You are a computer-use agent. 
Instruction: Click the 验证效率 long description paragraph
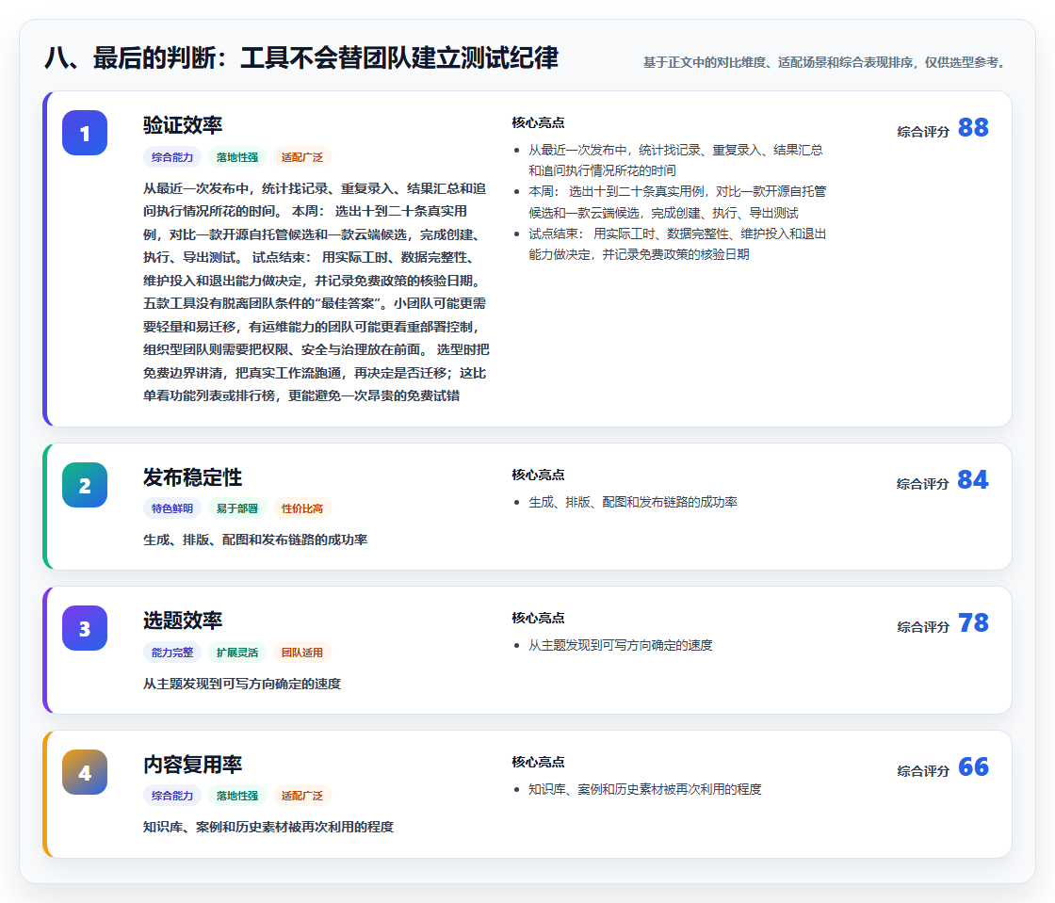coord(316,292)
